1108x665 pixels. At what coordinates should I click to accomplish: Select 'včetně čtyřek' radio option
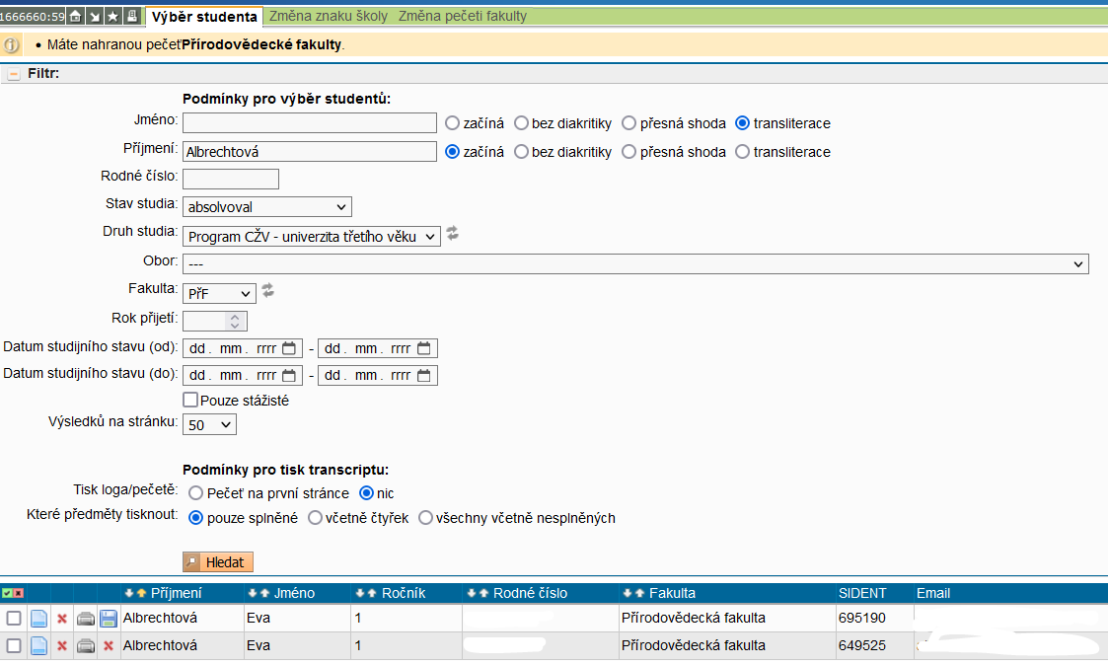tap(315, 518)
